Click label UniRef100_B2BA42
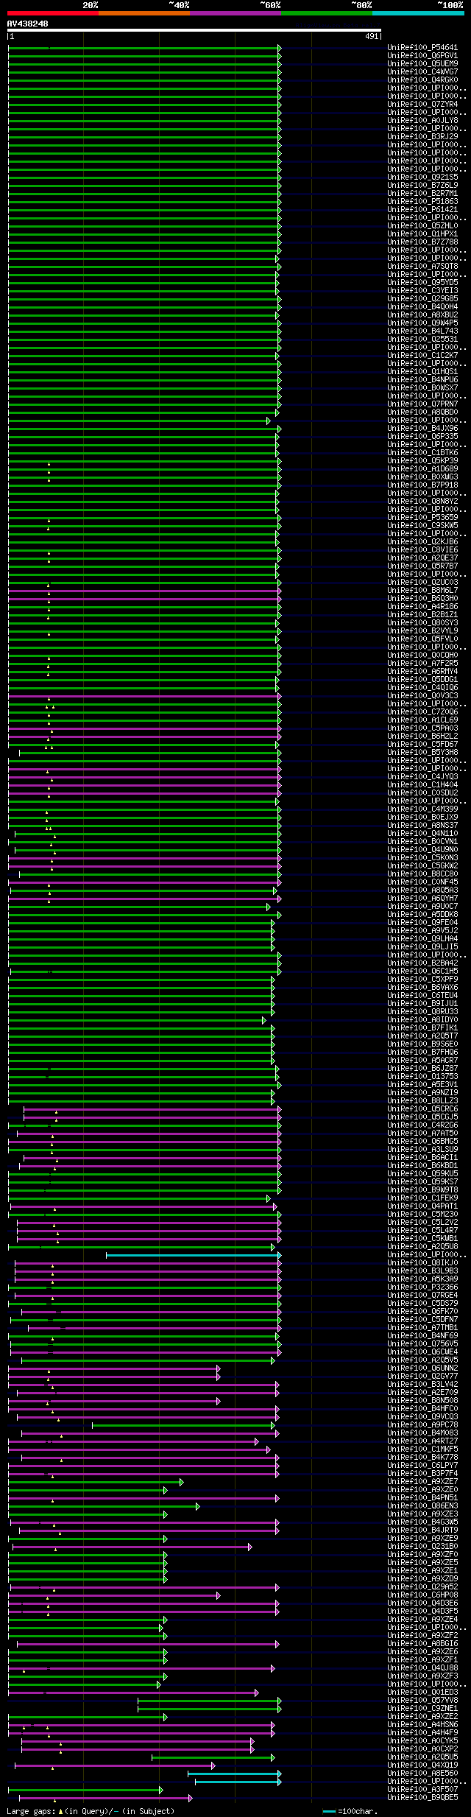Screen dimensions: 471x1817 pos(422,963)
